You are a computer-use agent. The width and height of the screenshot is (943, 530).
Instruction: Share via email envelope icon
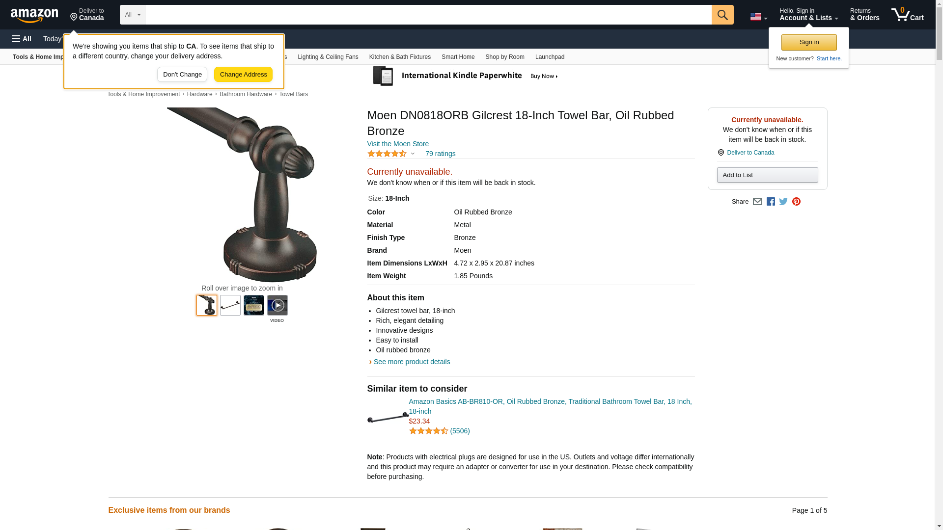coord(757,202)
